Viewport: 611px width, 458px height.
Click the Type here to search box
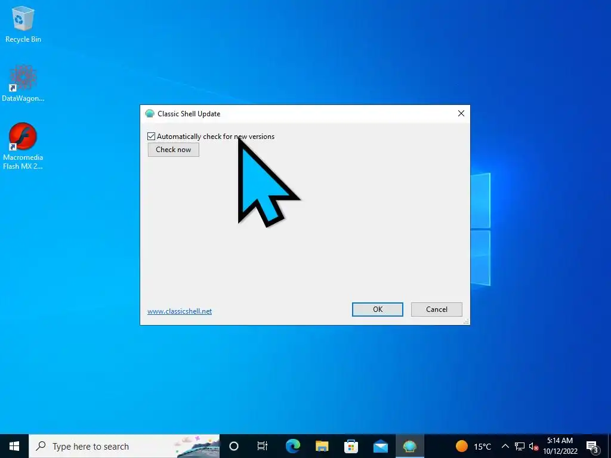(x=124, y=446)
